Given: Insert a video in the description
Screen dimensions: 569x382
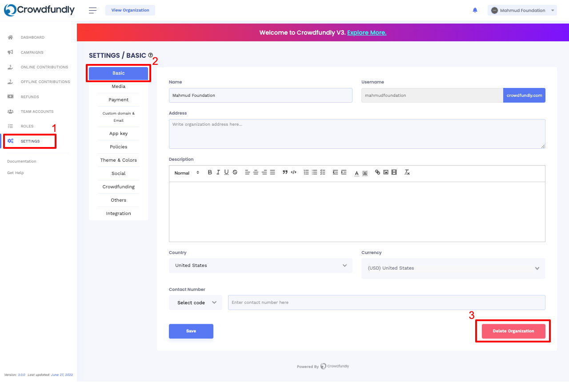Looking at the screenshot, I should pyautogui.click(x=394, y=172).
